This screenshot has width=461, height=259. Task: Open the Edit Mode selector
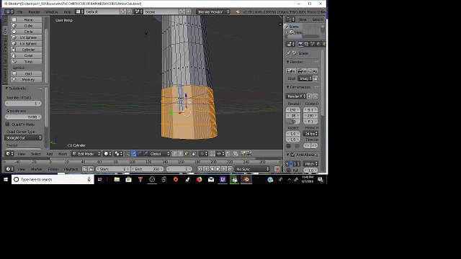click(x=86, y=153)
